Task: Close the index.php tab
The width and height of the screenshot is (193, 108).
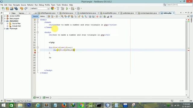Action: (174, 13)
